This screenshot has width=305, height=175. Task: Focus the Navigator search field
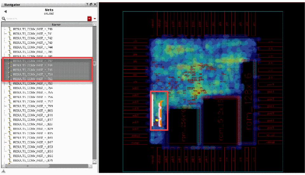(46, 19)
